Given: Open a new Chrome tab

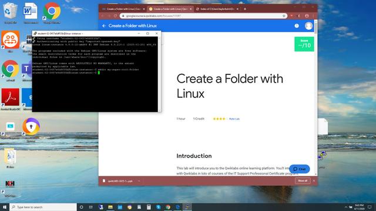Looking at the screenshot, I should tap(245, 9).
